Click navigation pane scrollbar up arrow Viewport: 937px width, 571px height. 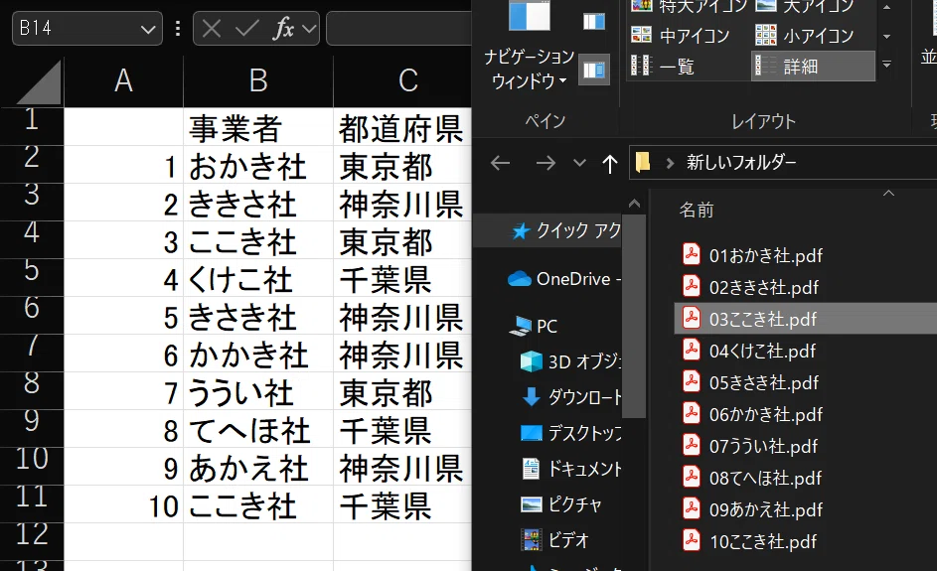point(634,205)
